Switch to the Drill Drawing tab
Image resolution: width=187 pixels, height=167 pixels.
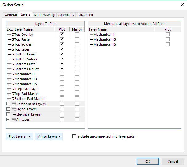(x=44, y=15)
